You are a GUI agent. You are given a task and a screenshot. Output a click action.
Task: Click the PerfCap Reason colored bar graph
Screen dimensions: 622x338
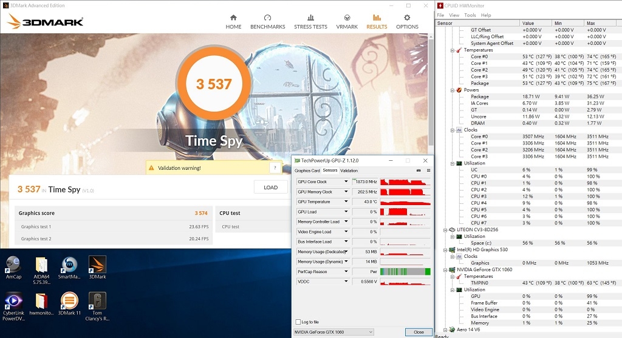coord(405,271)
